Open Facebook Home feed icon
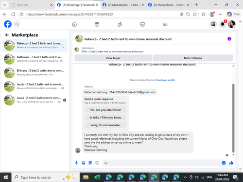This screenshot has width=243, height=182. [x=74, y=24]
